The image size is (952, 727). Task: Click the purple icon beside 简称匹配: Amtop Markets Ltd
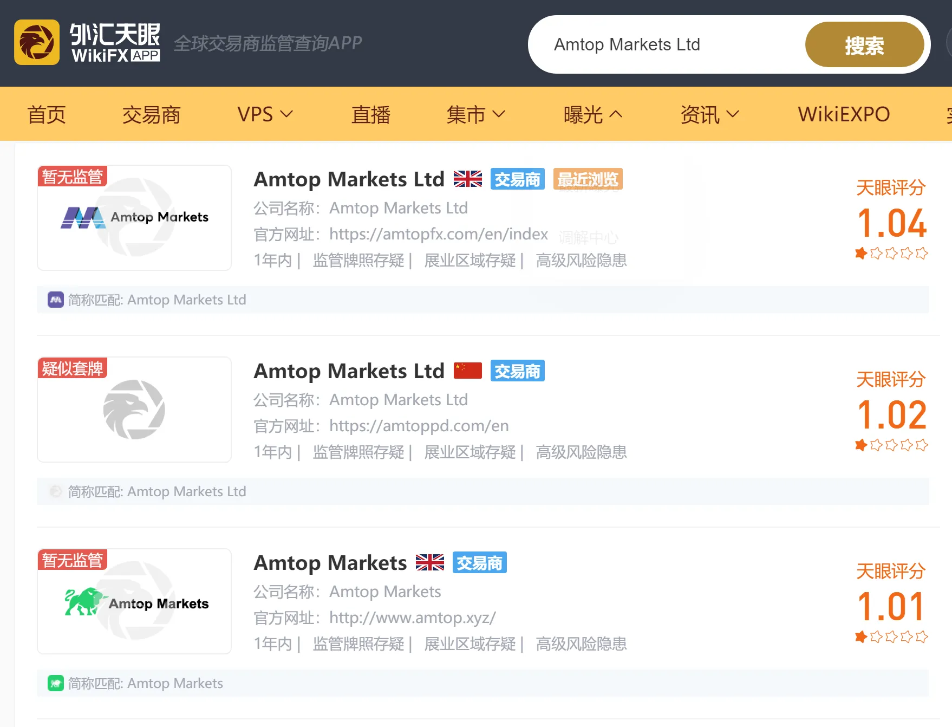56,300
